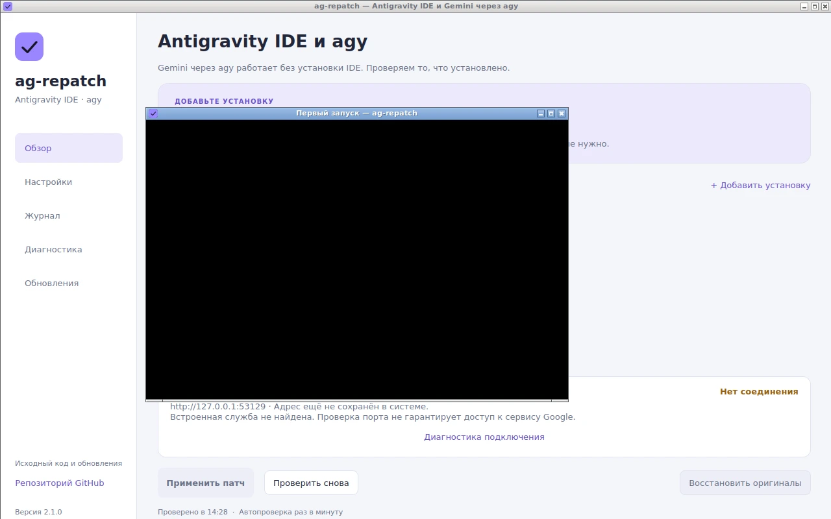Switch to Диагностика section
831x519 pixels.
[69, 249]
